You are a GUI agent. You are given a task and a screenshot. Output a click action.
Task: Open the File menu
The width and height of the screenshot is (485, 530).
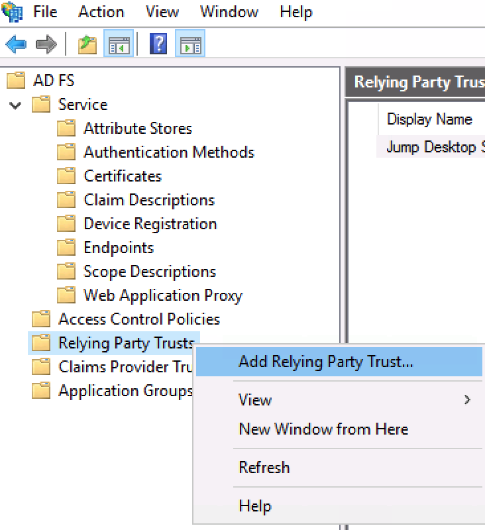pyautogui.click(x=45, y=12)
